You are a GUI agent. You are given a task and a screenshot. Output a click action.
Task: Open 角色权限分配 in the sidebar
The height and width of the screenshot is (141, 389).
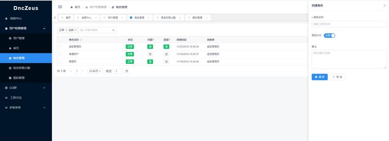pos(26,68)
